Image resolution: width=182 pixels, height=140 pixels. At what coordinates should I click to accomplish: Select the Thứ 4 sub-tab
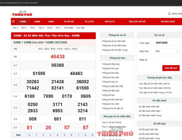pyautogui.click(x=32, y=28)
